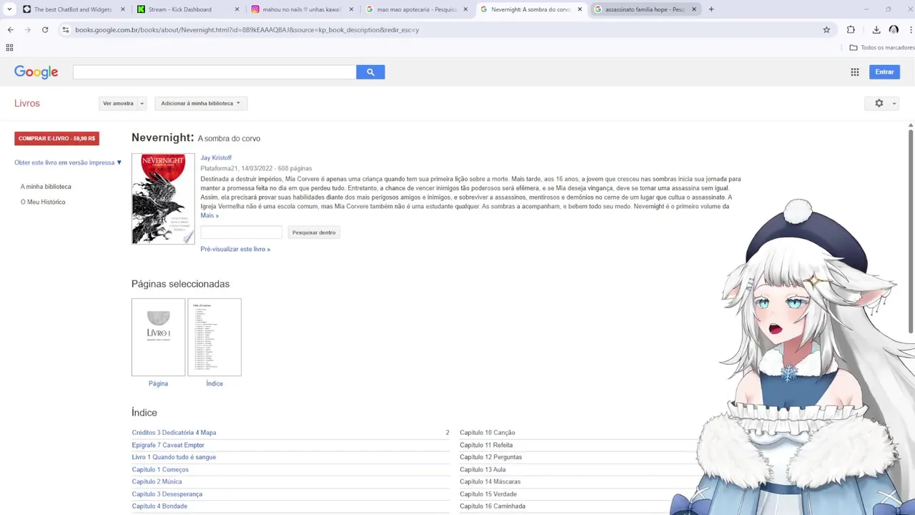Click Comprar e-livro button
Image resolution: width=915 pixels, height=515 pixels.
point(56,139)
